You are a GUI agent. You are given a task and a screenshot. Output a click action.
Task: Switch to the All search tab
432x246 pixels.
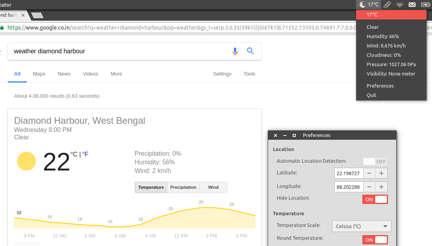(18, 74)
